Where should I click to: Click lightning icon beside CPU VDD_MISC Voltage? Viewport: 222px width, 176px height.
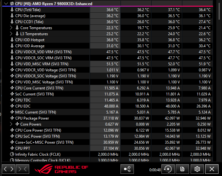coord(12,82)
